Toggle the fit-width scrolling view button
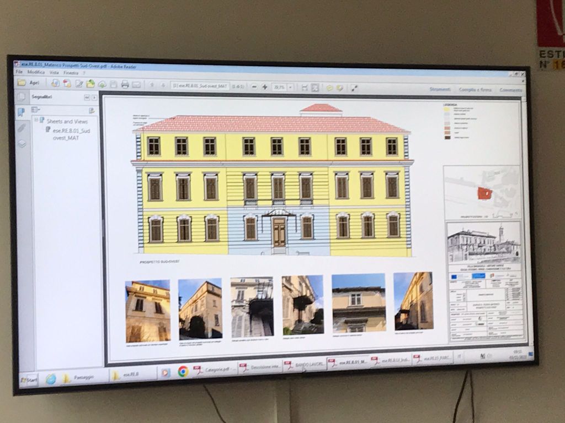 304,87
